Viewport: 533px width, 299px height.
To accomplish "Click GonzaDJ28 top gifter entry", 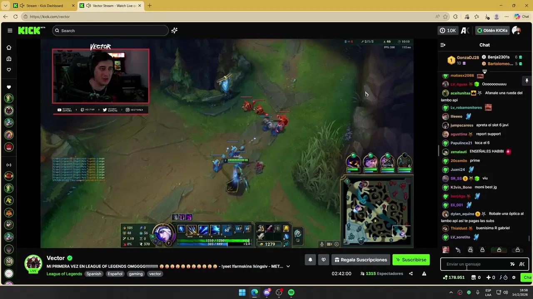I will 463,60.
